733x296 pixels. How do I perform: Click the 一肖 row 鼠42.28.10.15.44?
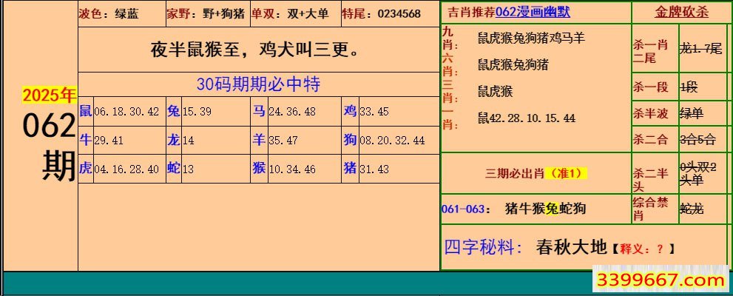click(x=526, y=118)
